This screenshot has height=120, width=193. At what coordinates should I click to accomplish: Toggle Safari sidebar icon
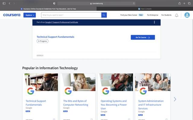tap(4, 3)
